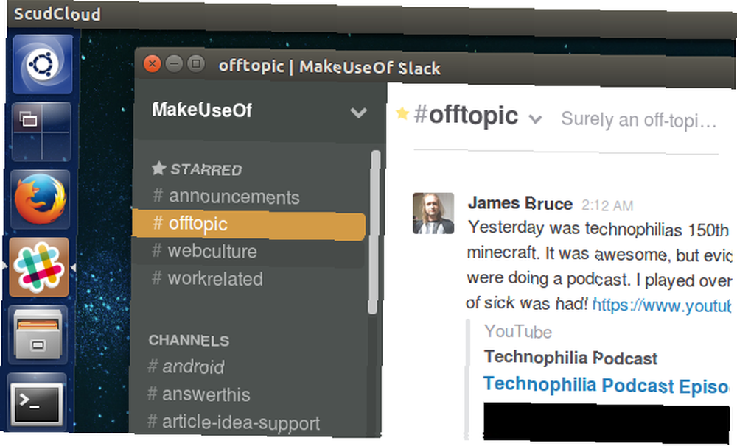Viewport: 737px width, 446px height.
Task: Click the sidebar channel list scrollbar
Action: point(374,232)
